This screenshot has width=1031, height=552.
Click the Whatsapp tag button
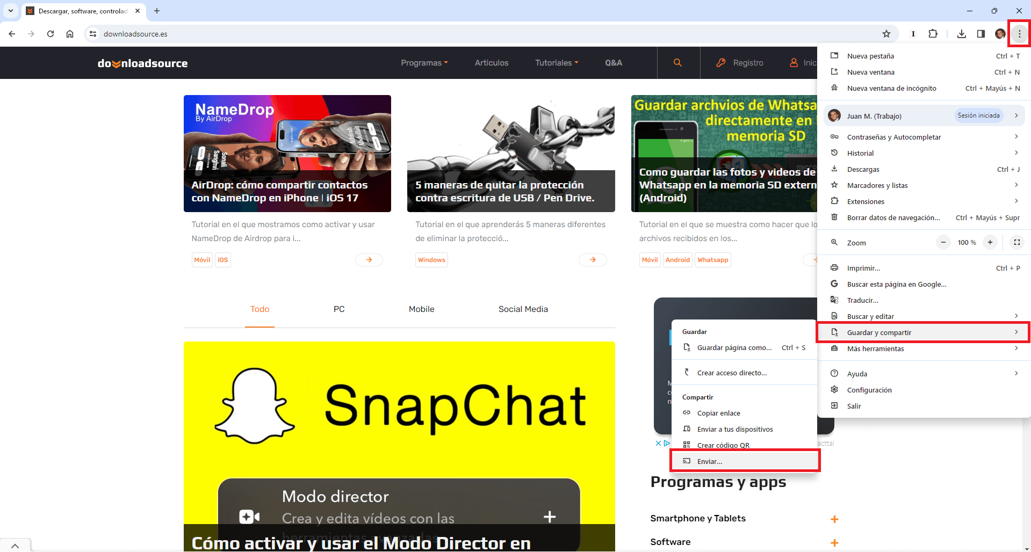[713, 260]
